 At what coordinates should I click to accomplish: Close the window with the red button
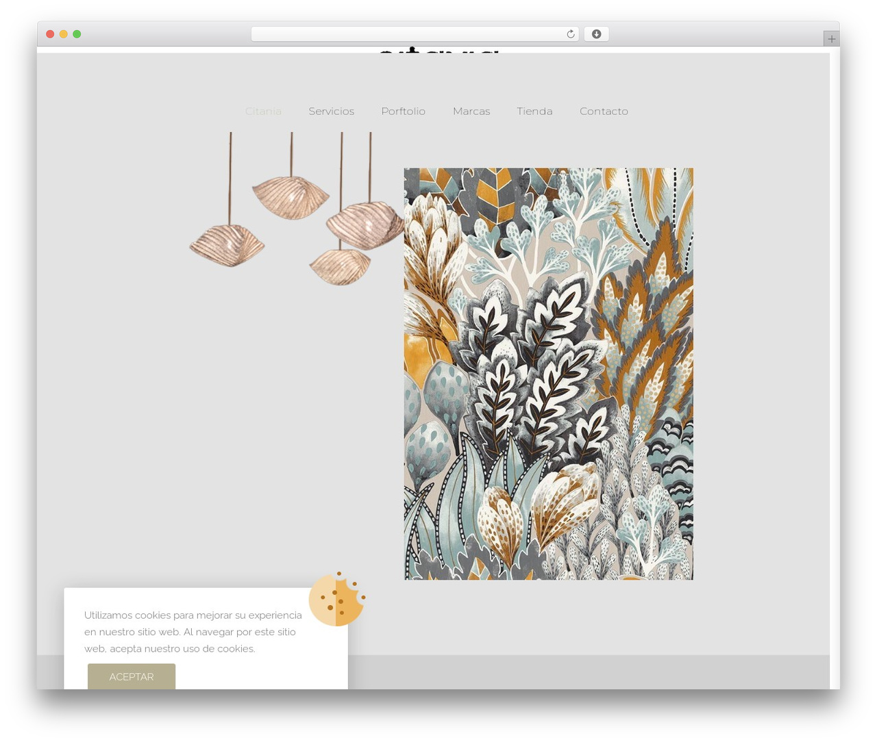point(50,34)
